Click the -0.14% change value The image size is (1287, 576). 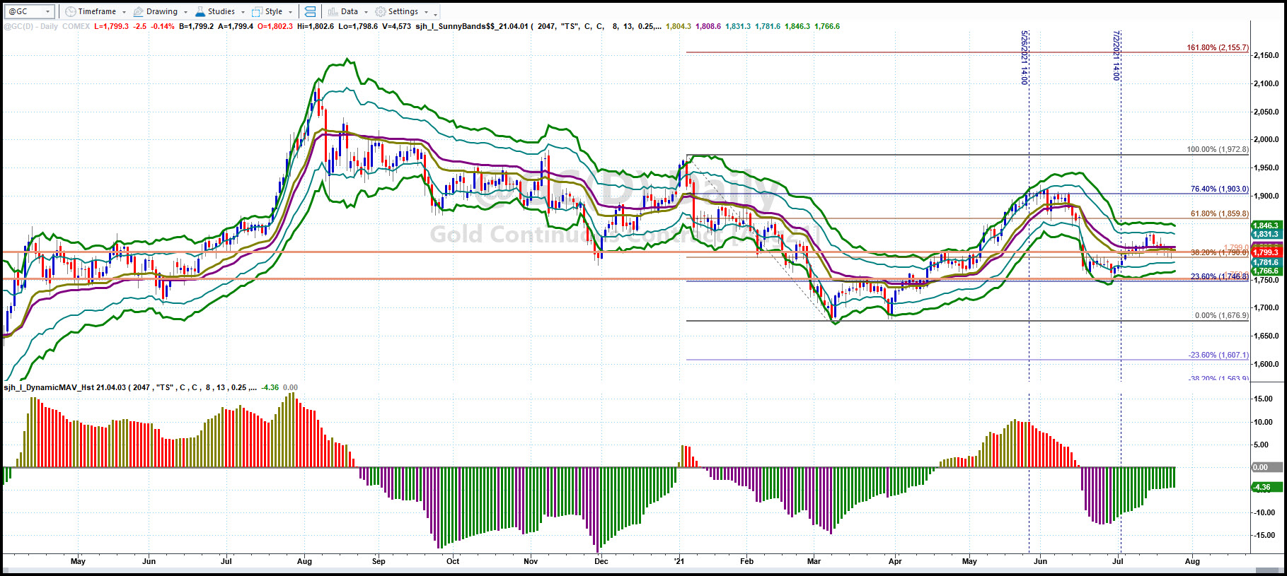pos(163,26)
